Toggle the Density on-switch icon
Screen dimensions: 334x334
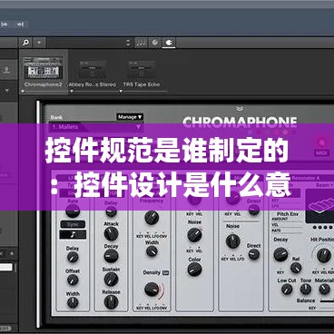(x=165, y=273)
